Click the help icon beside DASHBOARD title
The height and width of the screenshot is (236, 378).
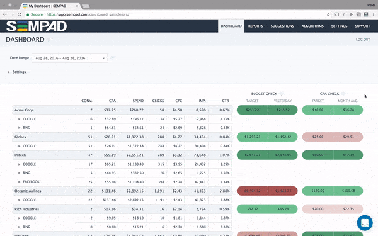coord(49,40)
